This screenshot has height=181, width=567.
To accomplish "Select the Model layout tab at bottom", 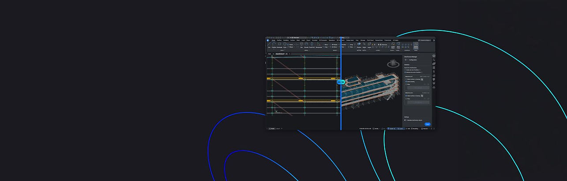I will tap(272, 128).
